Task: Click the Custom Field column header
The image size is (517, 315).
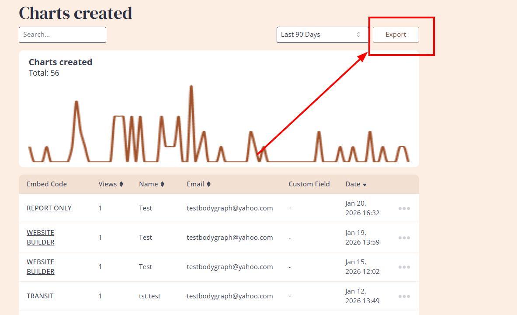Action: (309, 184)
